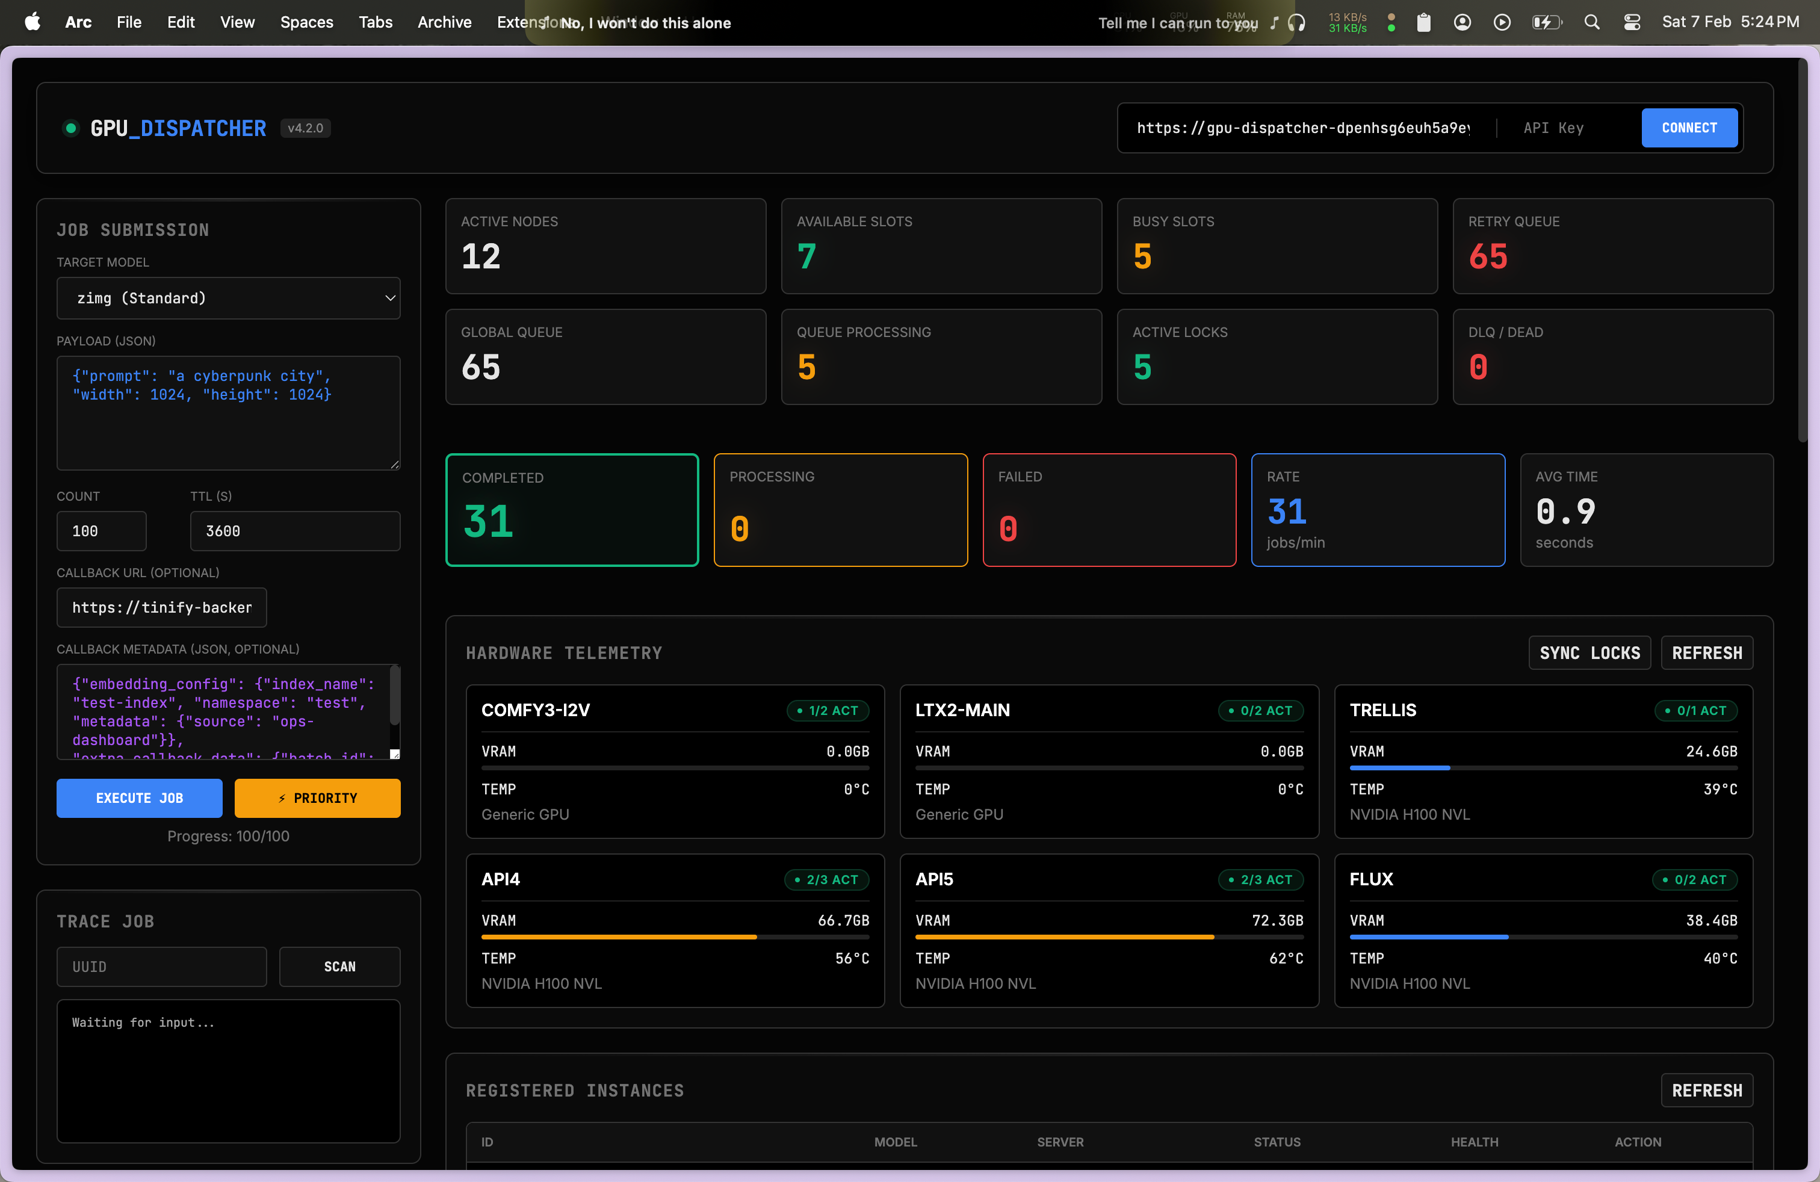Click the EXECUTE JOB button
The image size is (1820, 1182).
point(139,797)
